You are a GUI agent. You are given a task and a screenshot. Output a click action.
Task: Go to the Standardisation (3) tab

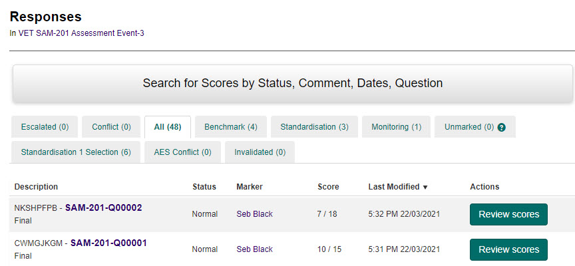pyautogui.click(x=314, y=127)
